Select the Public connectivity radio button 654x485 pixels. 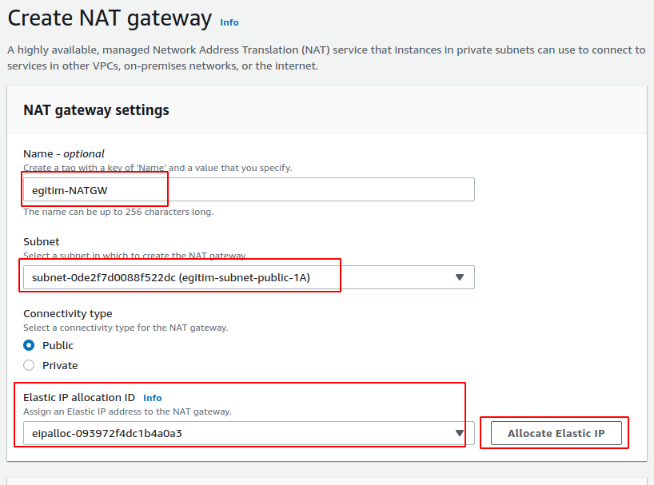coord(29,345)
